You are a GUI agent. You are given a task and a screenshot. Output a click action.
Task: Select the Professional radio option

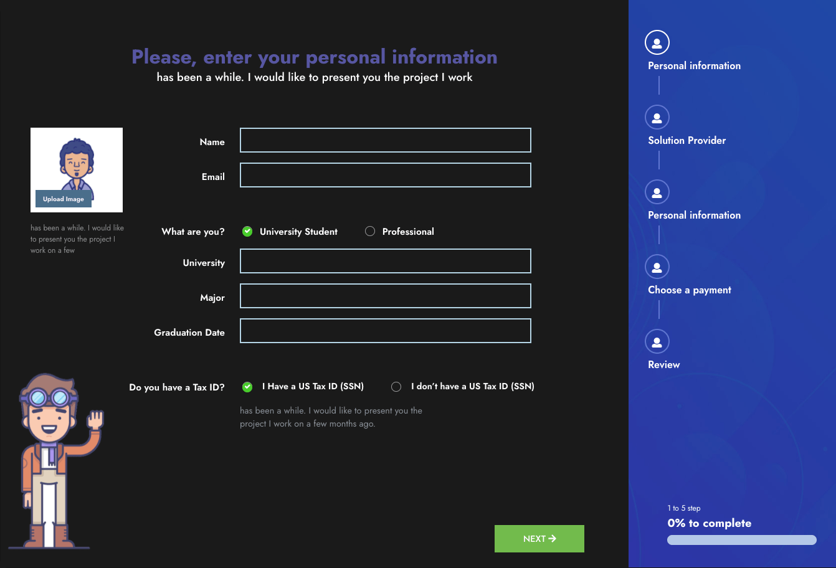click(x=370, y=232)
